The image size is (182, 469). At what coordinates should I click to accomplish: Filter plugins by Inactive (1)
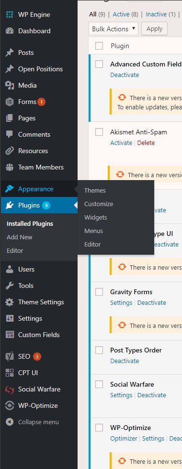(160, 14)
